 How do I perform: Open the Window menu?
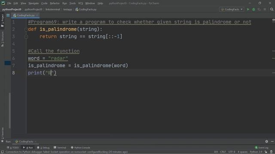coord(90,3)
